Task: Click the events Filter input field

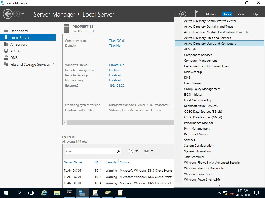Action: 91,151
